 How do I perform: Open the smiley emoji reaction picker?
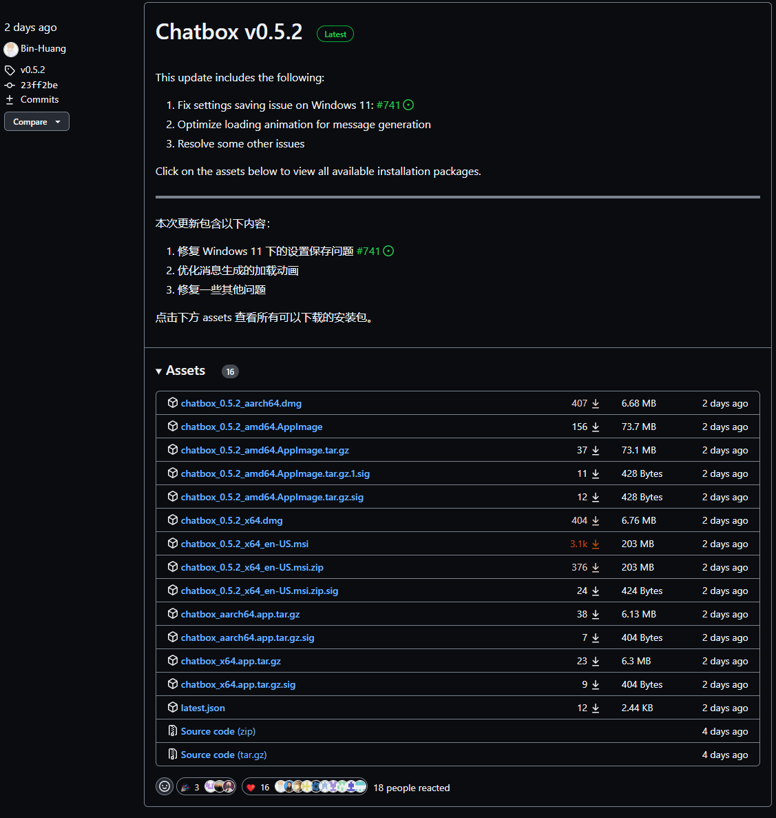164,786
